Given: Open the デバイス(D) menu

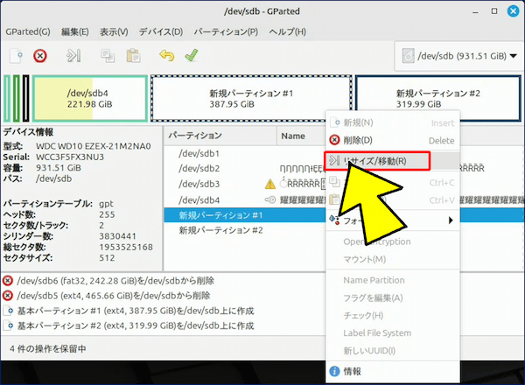Looking at the screenshot, I should coord(161,32).
